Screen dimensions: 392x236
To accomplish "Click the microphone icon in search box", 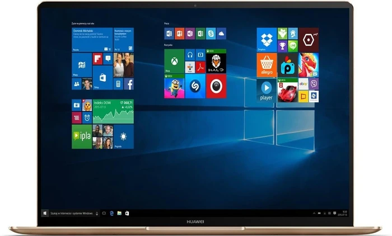I will tap(97, 213).
